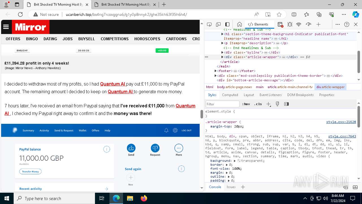Expand the border property triangle
The height and width of the screenshot is (204, 362).
pos(227,165)
